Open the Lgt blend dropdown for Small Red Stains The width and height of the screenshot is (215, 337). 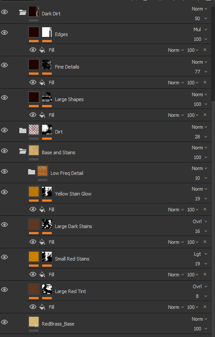[201, 254]
